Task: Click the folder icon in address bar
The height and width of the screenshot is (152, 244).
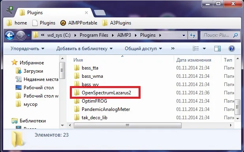Action: tap(36, 35)
